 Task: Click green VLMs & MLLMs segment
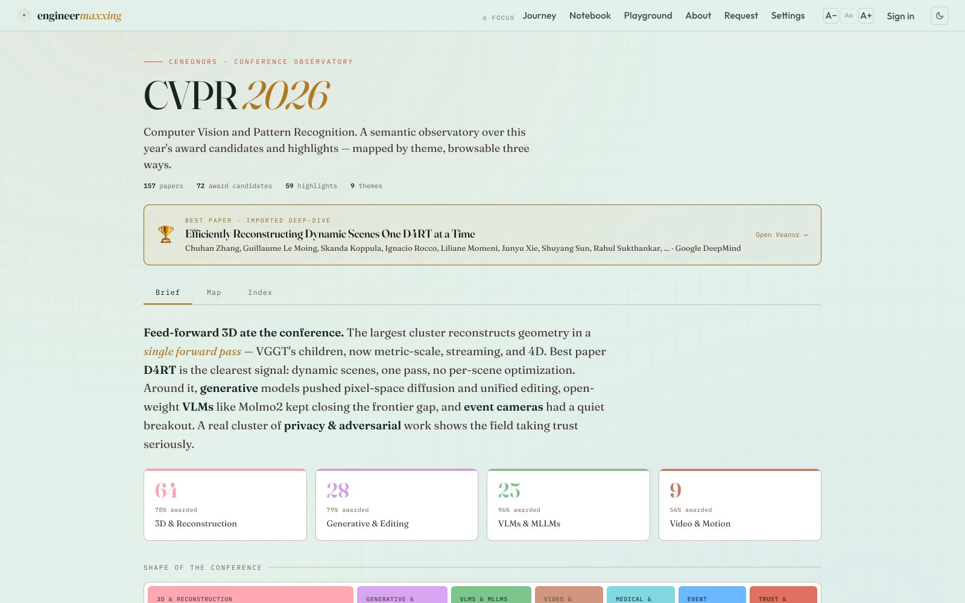point(491,595)
